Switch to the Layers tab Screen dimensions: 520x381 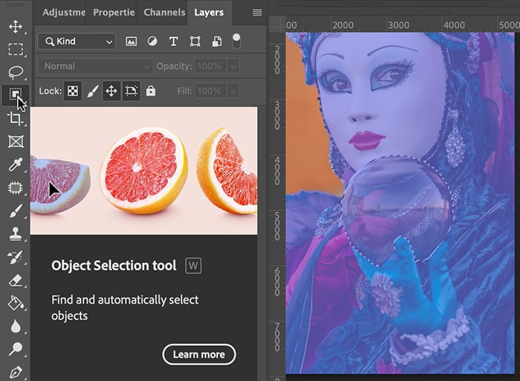pyautogui.click(x=209, y=13)
